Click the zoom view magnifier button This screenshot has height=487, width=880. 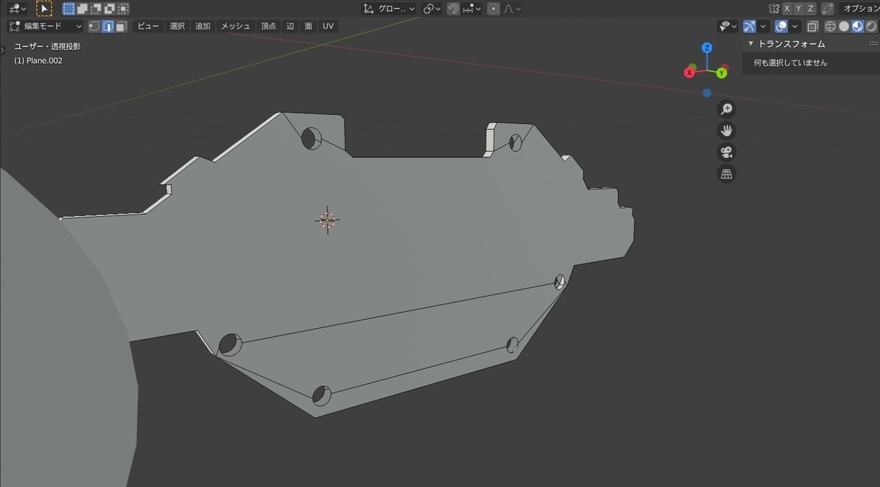[x=726, y=109]
